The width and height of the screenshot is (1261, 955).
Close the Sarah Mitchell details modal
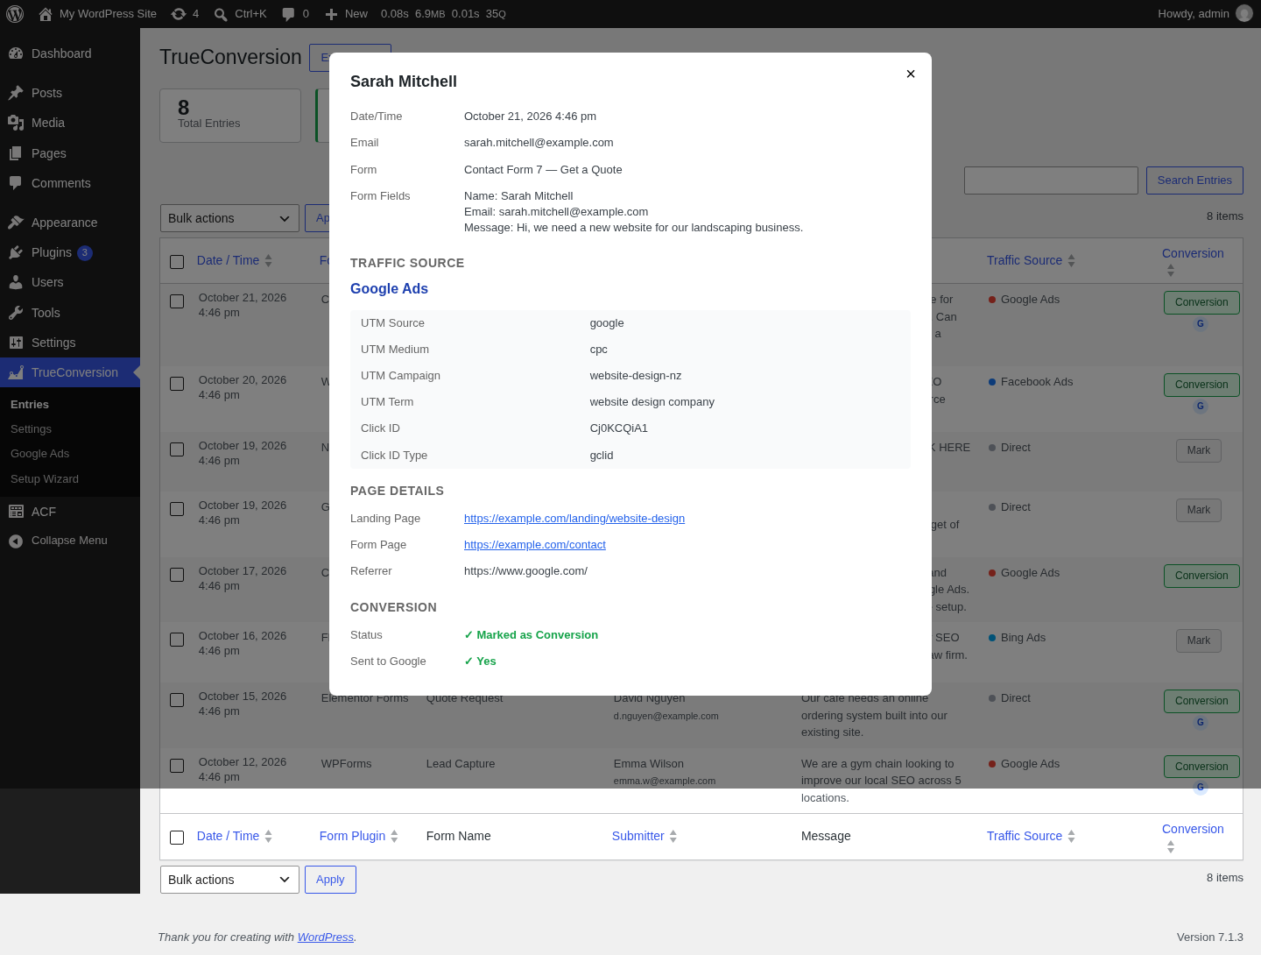point(911,74)
